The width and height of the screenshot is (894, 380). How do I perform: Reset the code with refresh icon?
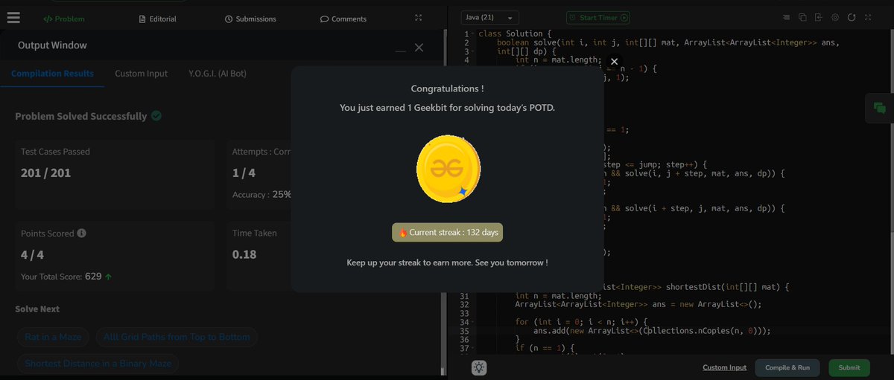[852, 17]
